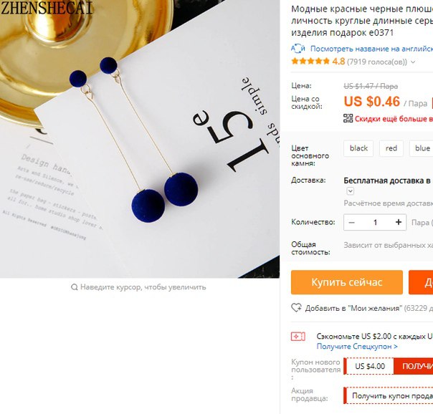
Task: Select the black color option
Action: [x=358, y=148]
